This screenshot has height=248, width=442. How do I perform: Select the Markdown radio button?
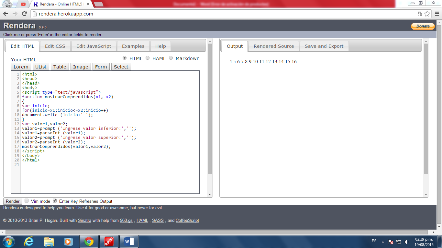[171, 58]
